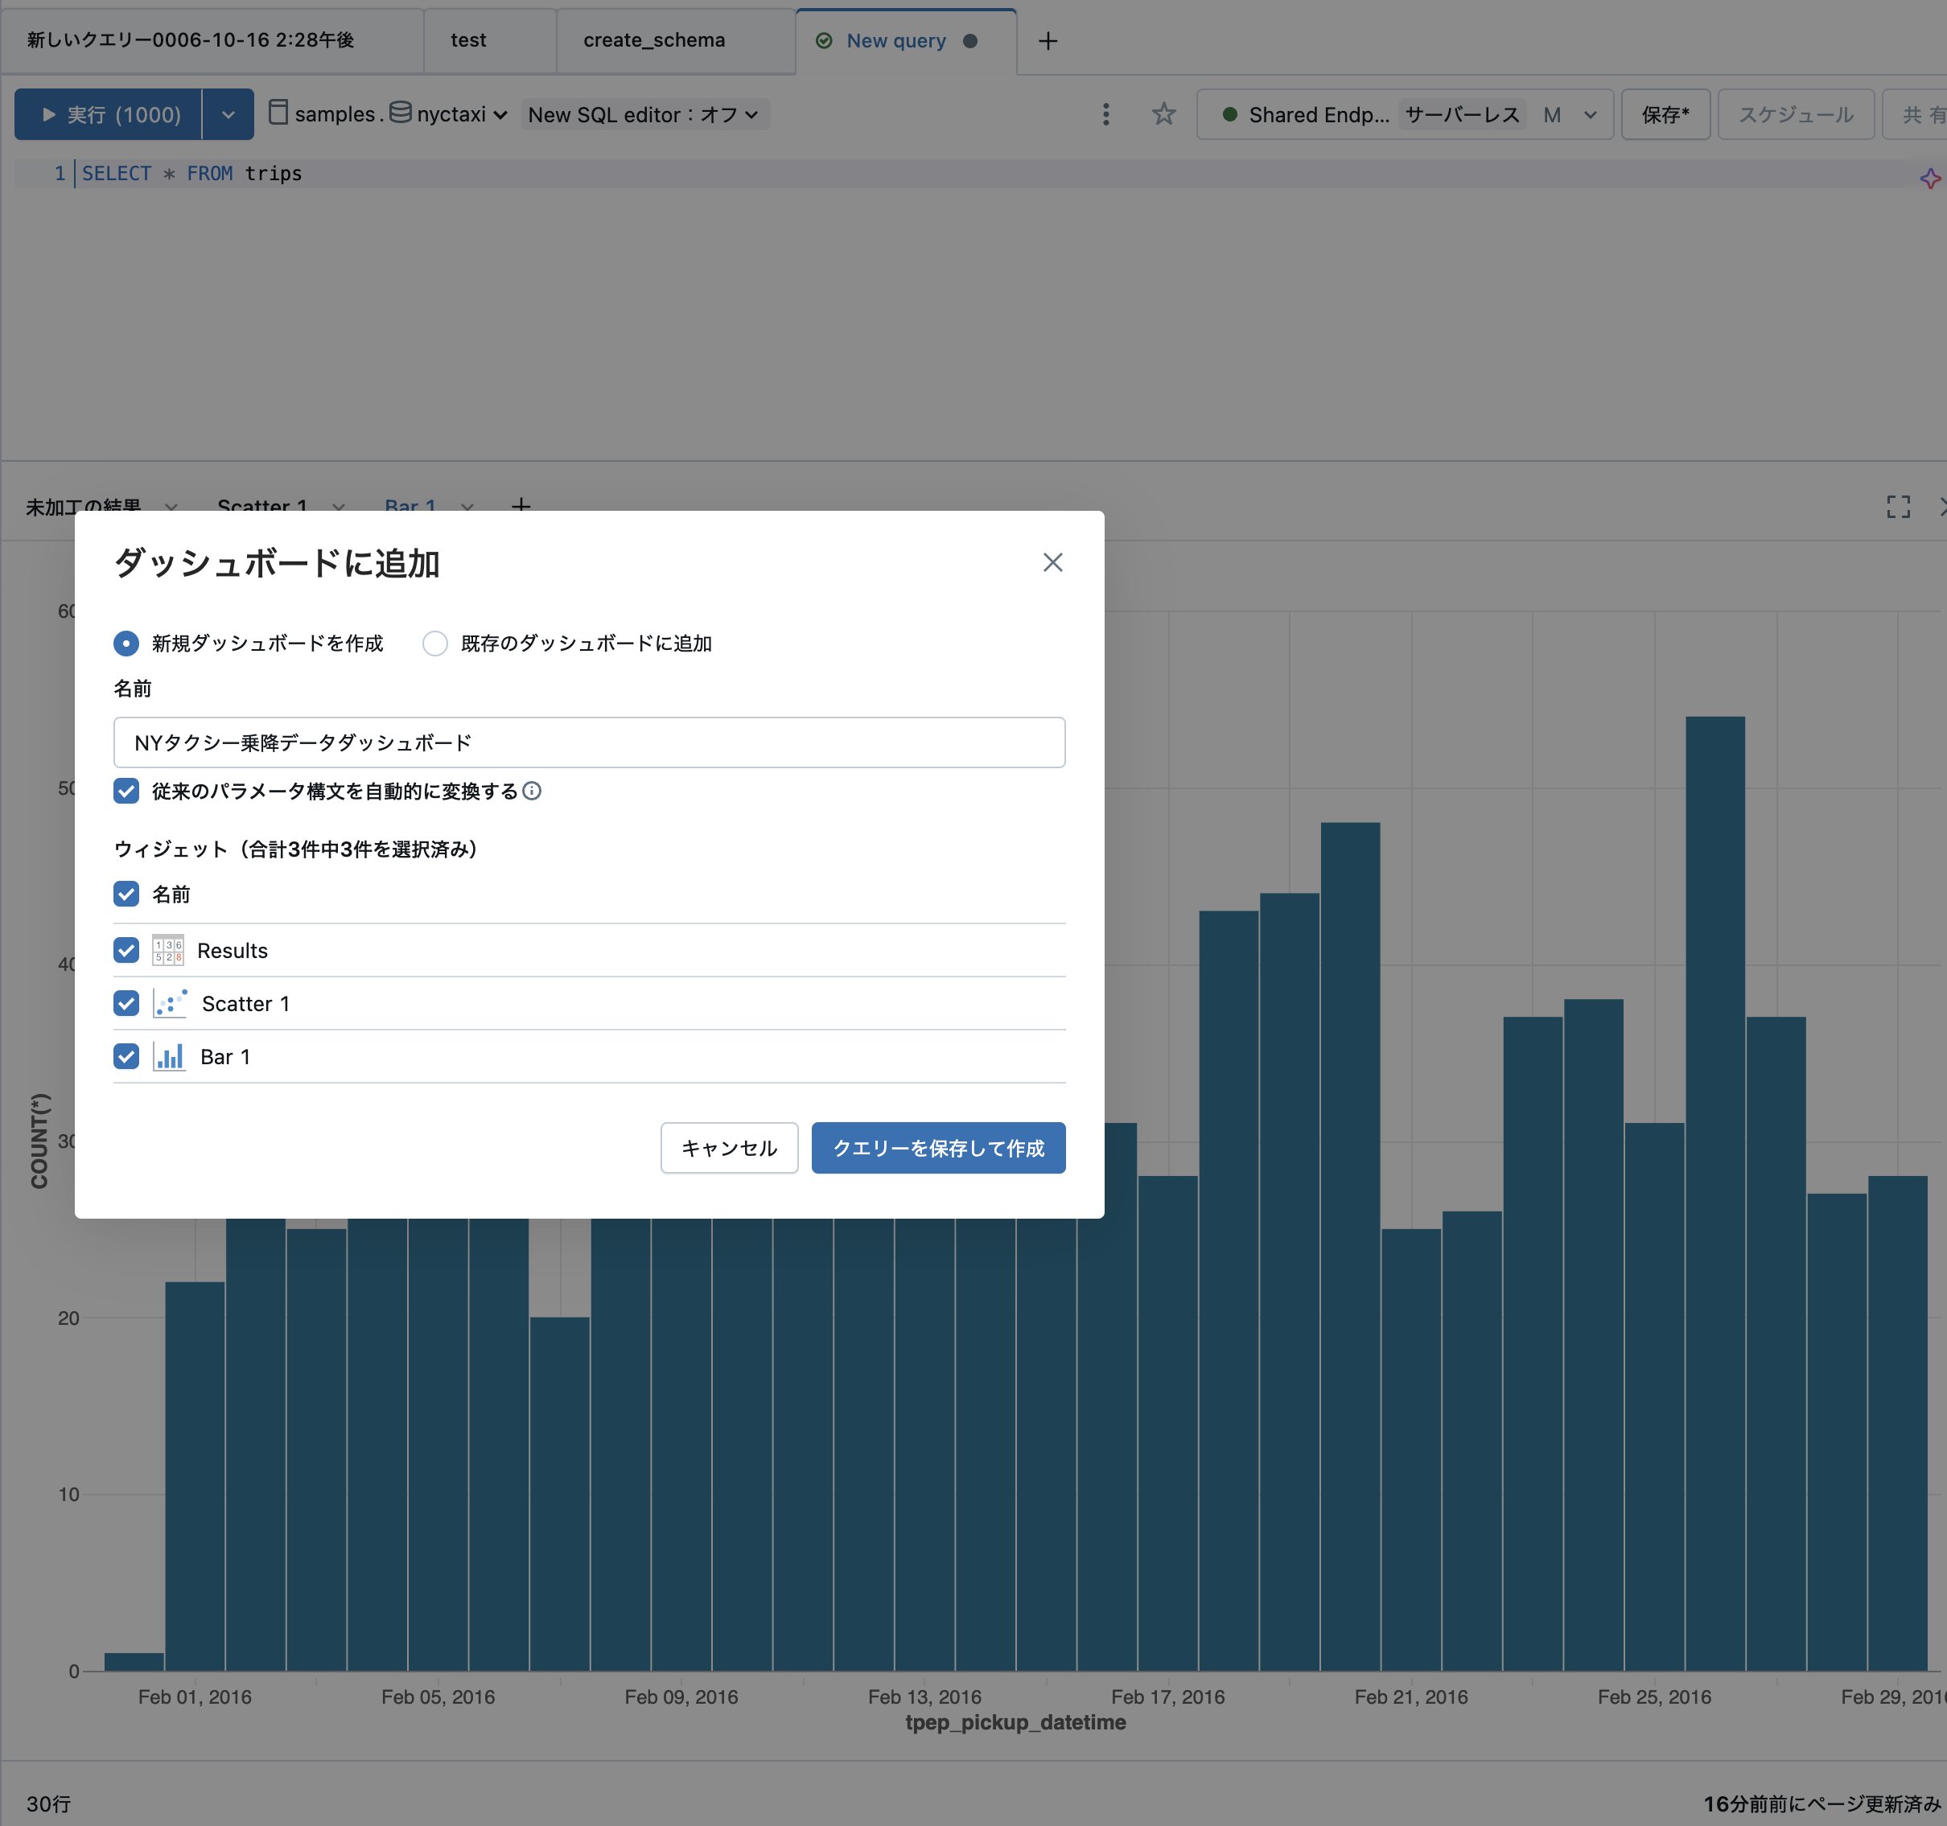The image size is (1947, 1826).
Task: Click the info icon beside parameter syntax option
Action: pyautogui.click(x=532, y=791)
